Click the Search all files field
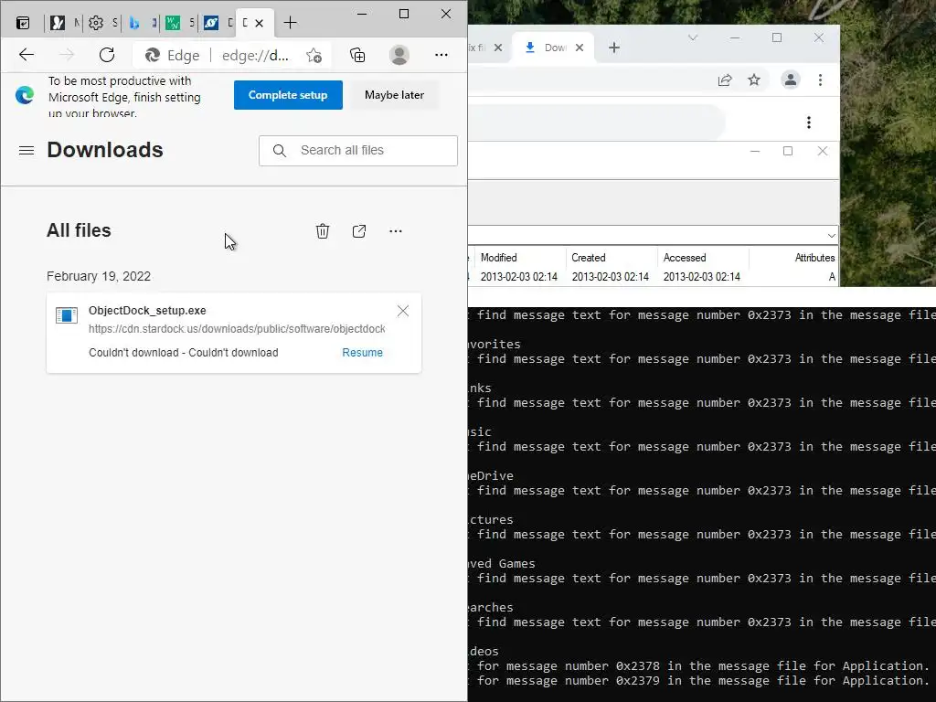This screenshot has width=936, height=702. (x=358, y=151)
